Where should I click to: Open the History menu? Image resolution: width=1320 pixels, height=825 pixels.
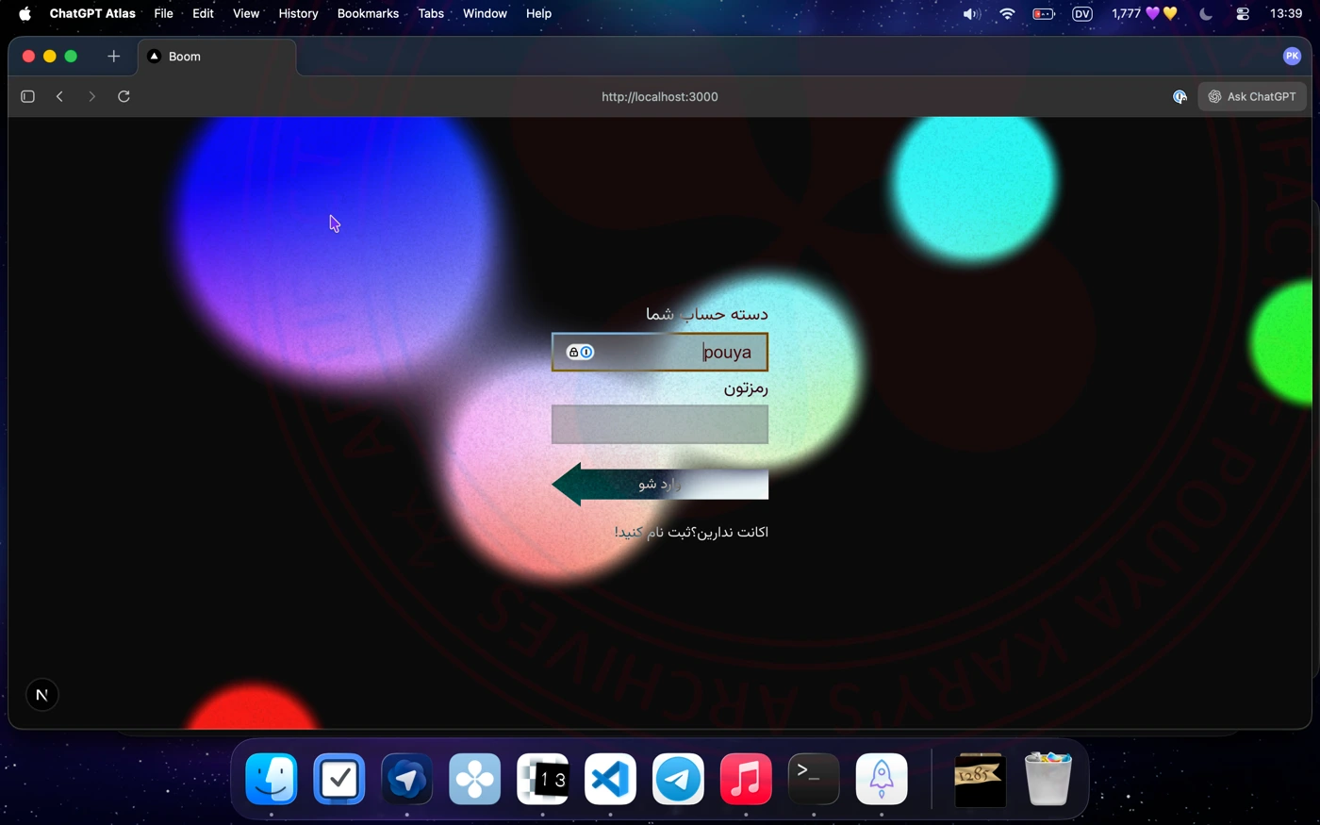(x=298, y=14)
